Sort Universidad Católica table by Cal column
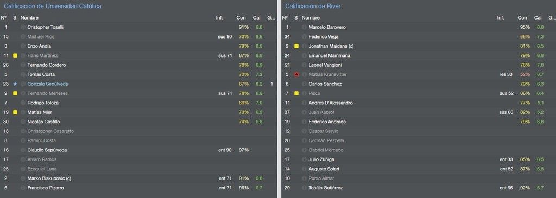Viewport: 556px width, 198px height. (256, 18)
